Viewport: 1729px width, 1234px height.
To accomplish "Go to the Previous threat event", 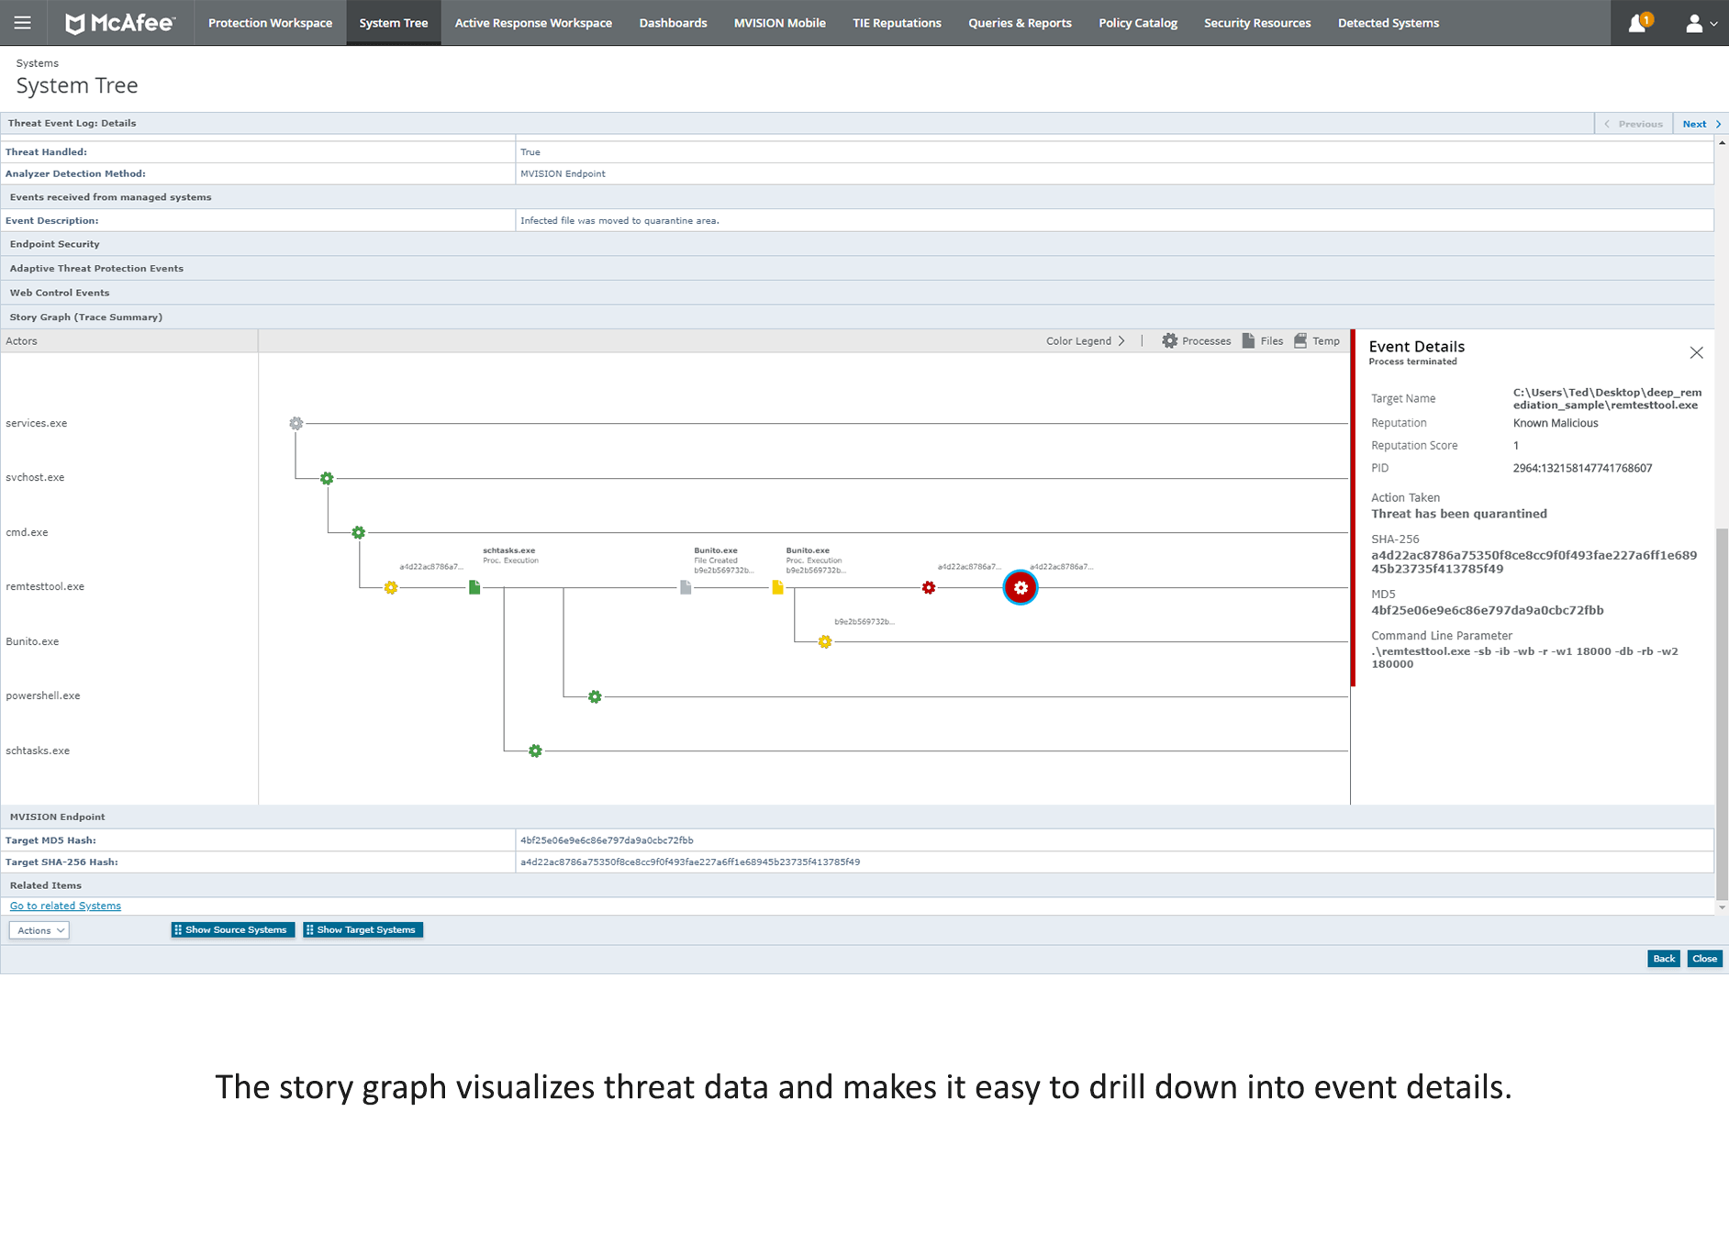I will point(1634,124).
